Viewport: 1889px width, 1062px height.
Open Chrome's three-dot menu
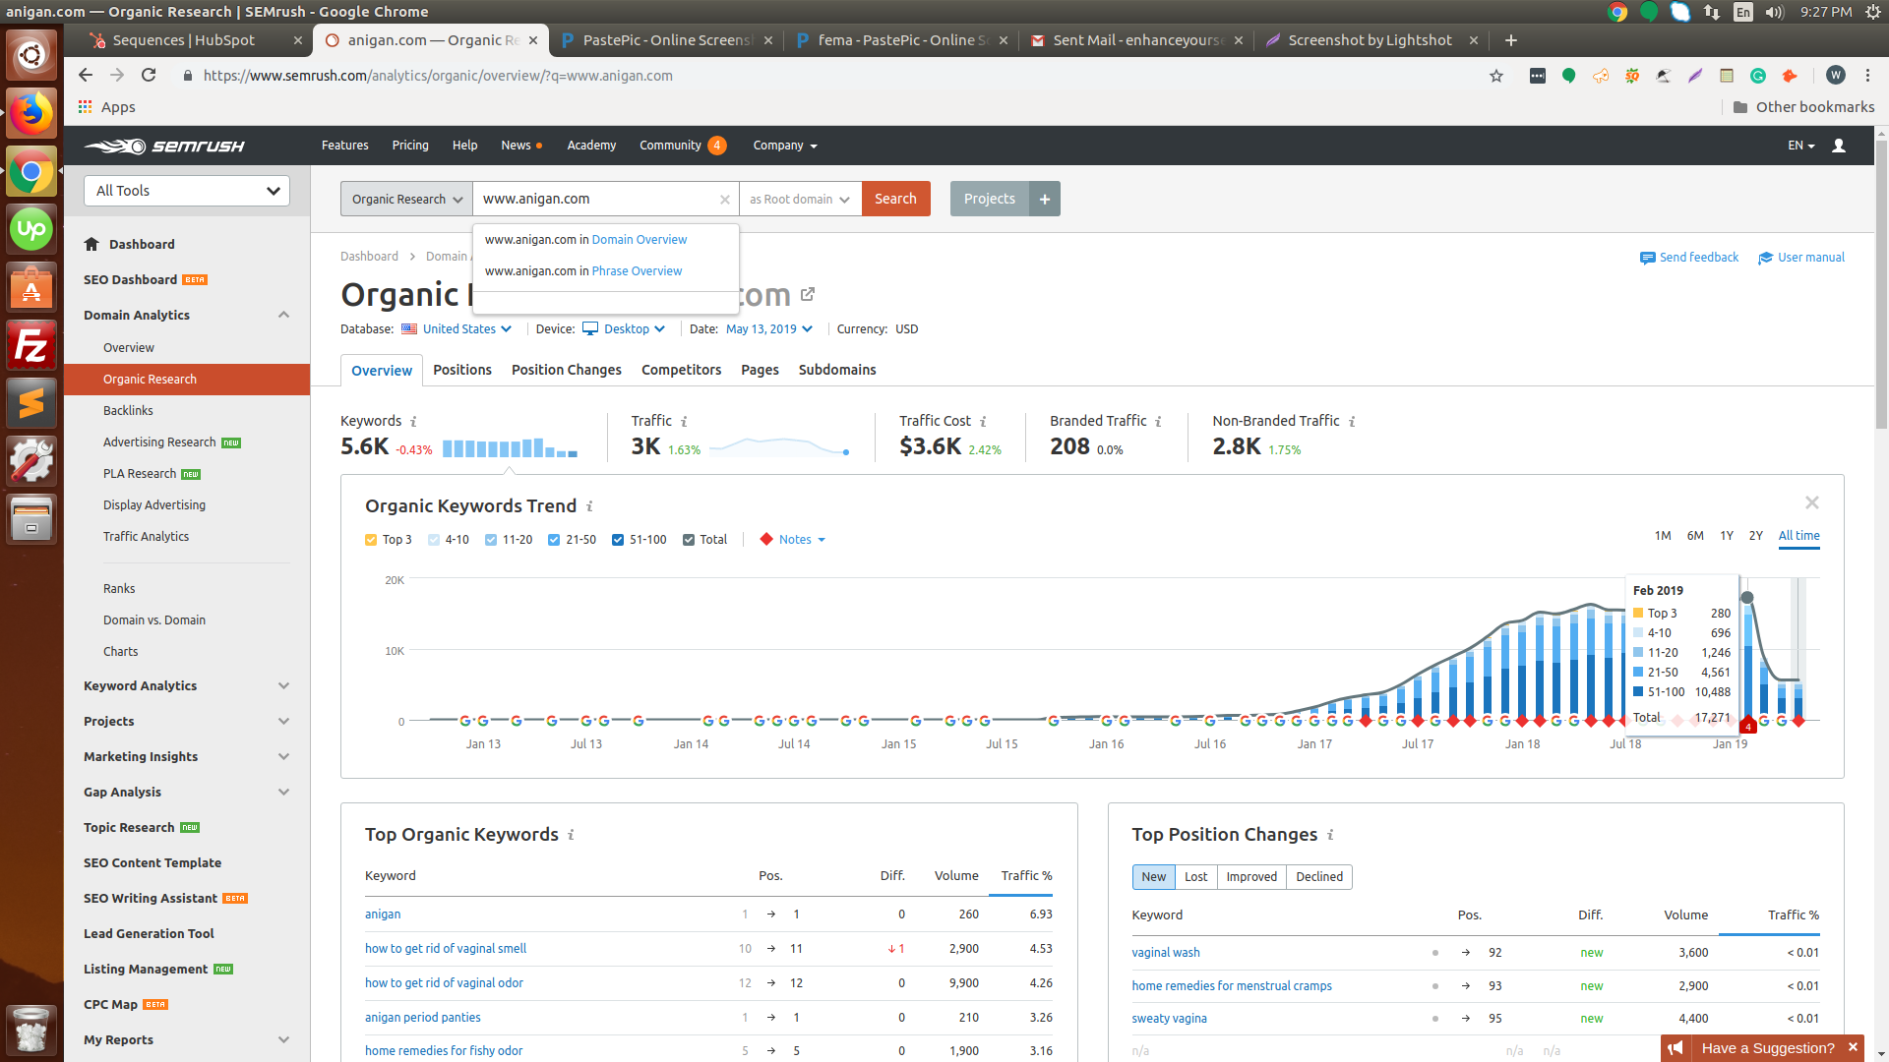click(1867, 76)
